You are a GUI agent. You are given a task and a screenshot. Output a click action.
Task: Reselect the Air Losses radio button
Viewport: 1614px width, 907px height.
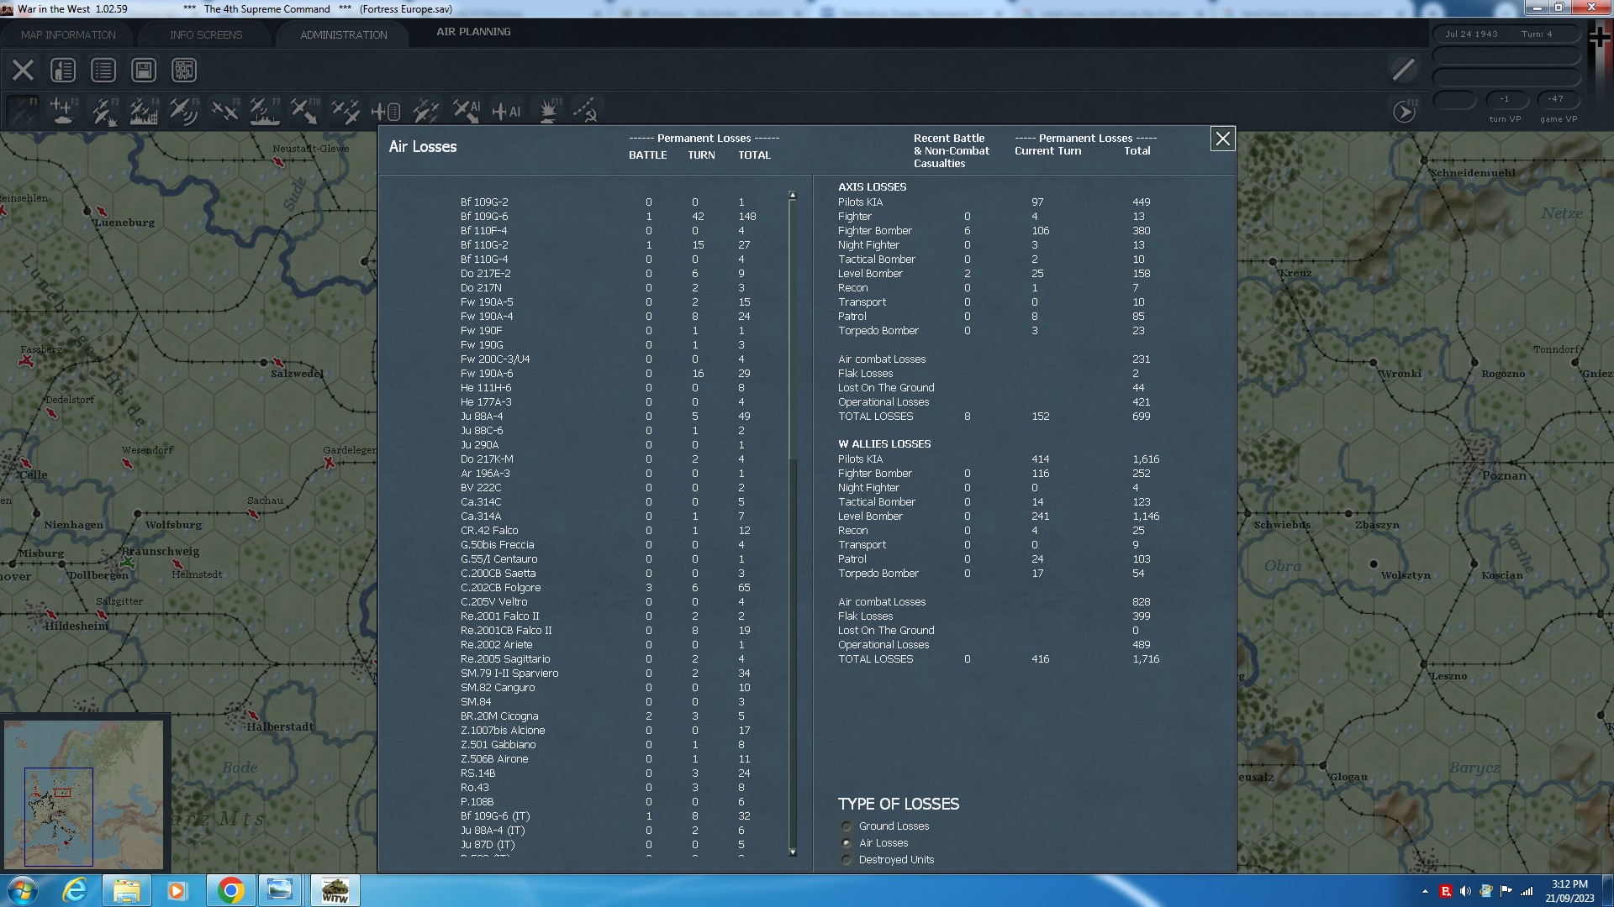(x=846, y=843)
